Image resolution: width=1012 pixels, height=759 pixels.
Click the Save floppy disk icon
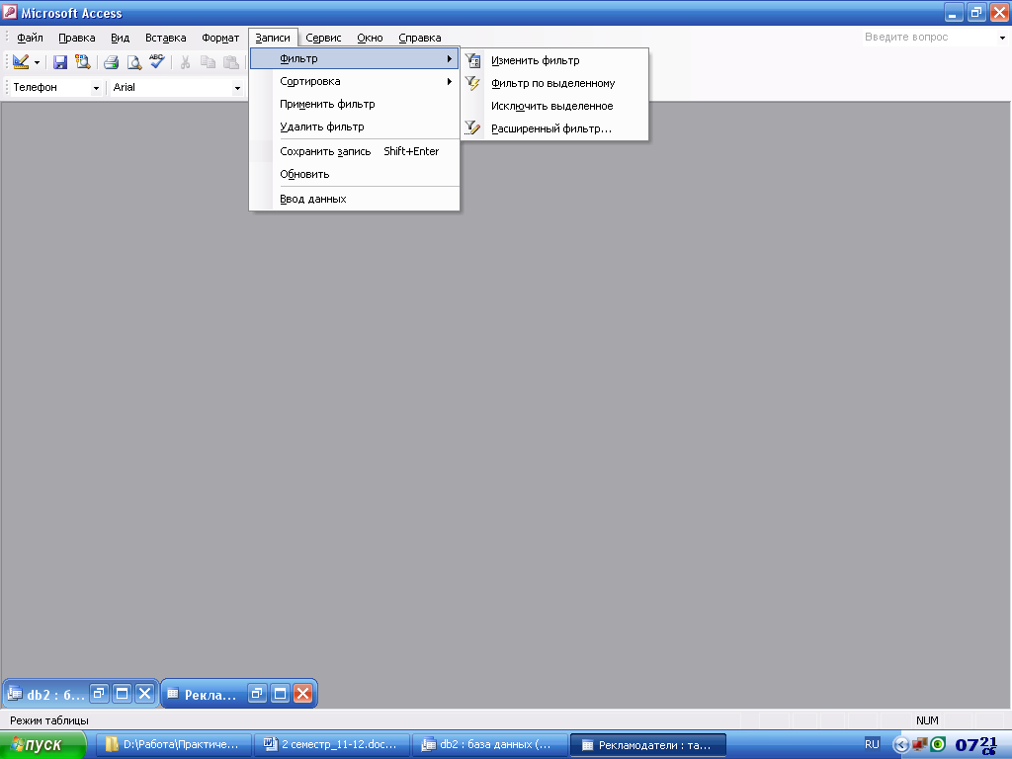tap(60, 62)
